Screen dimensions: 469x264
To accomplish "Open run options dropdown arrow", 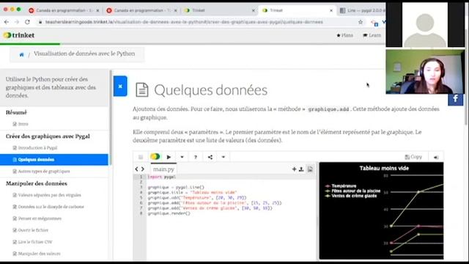I will tap(182, 157).
